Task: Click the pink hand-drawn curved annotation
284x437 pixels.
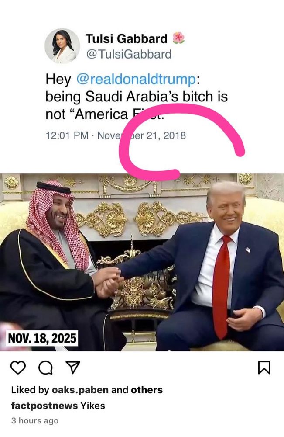Action: [181, 142]
